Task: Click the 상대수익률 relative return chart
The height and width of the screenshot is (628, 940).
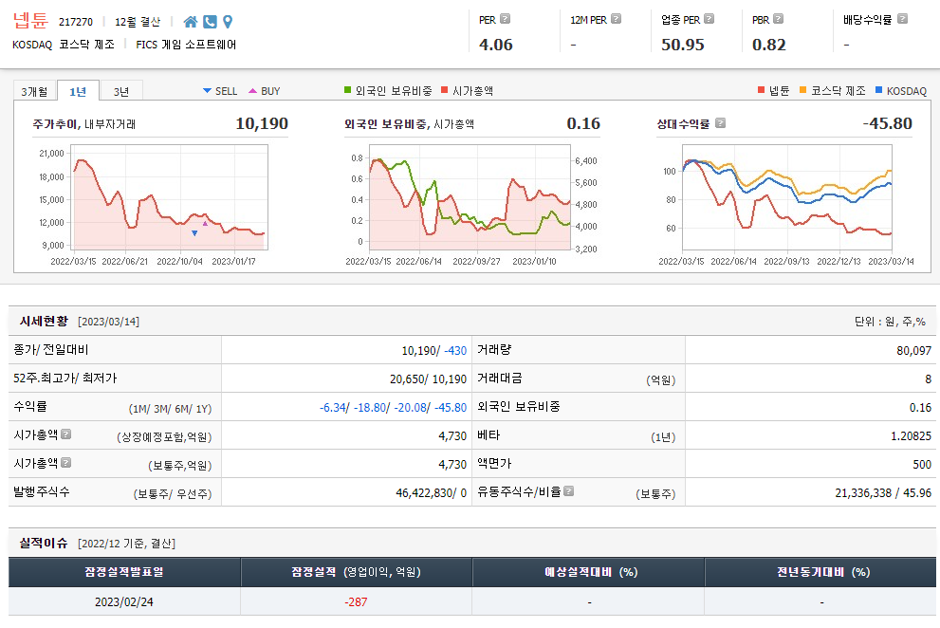Action: [x=787, y=196]
